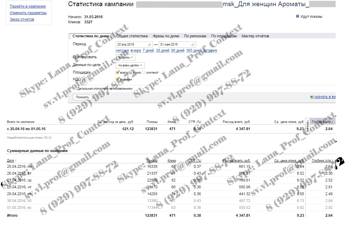The height and width of the screenshot is (227, 361).
Task: Click 'Недействительные клики: 38' text
Action: pos(27,138)
